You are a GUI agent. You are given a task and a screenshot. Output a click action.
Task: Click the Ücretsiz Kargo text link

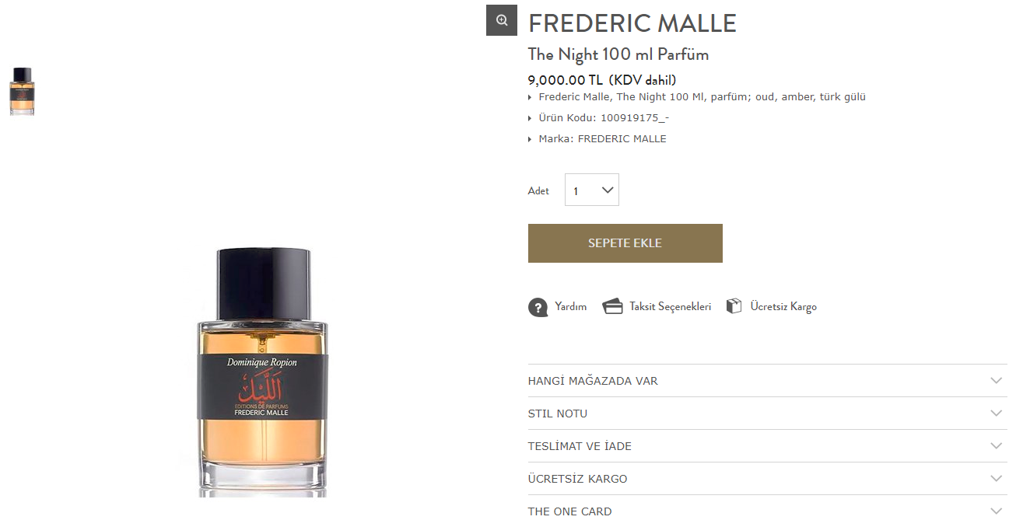coord(783,307)
